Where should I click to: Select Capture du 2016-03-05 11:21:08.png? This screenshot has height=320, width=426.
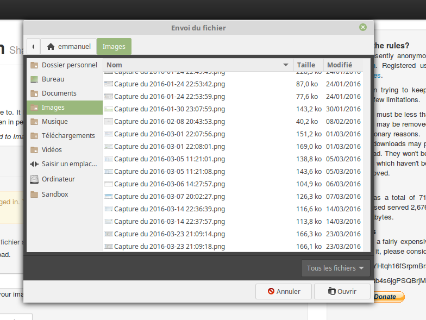coord(233,172)
